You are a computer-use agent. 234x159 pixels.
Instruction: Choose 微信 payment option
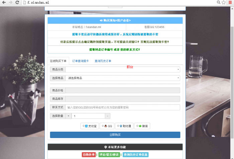pos(142,126)
